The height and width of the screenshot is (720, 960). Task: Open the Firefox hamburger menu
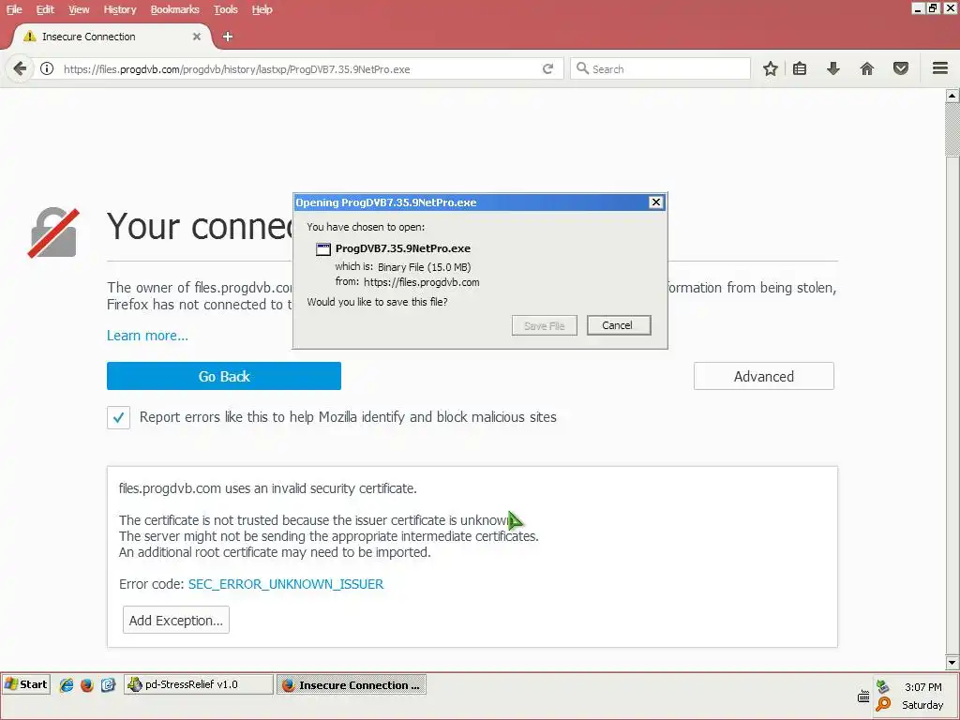coord(940,68)
